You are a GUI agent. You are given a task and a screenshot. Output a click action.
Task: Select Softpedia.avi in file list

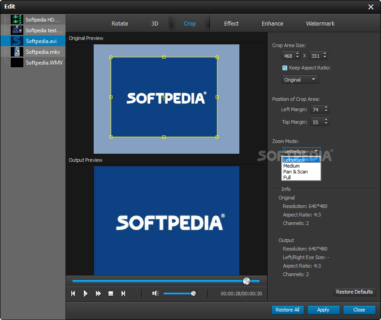click(33, 41)
